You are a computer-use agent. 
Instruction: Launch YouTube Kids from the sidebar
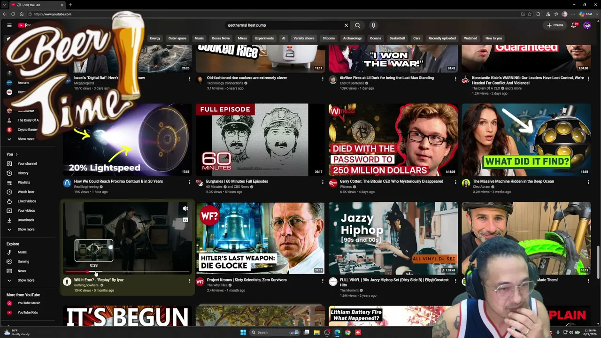point(28,313)
